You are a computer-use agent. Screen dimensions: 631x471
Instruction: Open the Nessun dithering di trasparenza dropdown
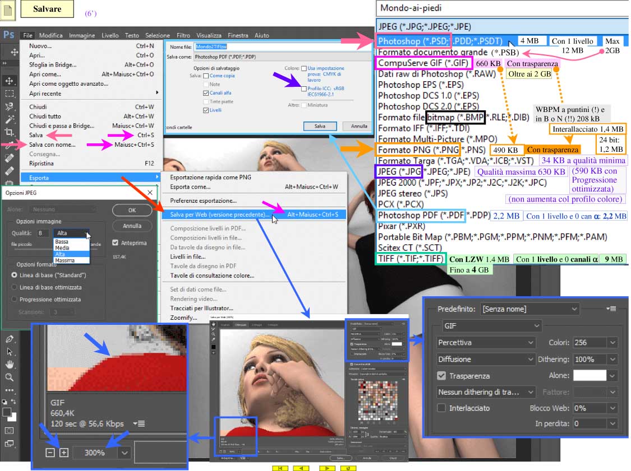pos(486,392)
